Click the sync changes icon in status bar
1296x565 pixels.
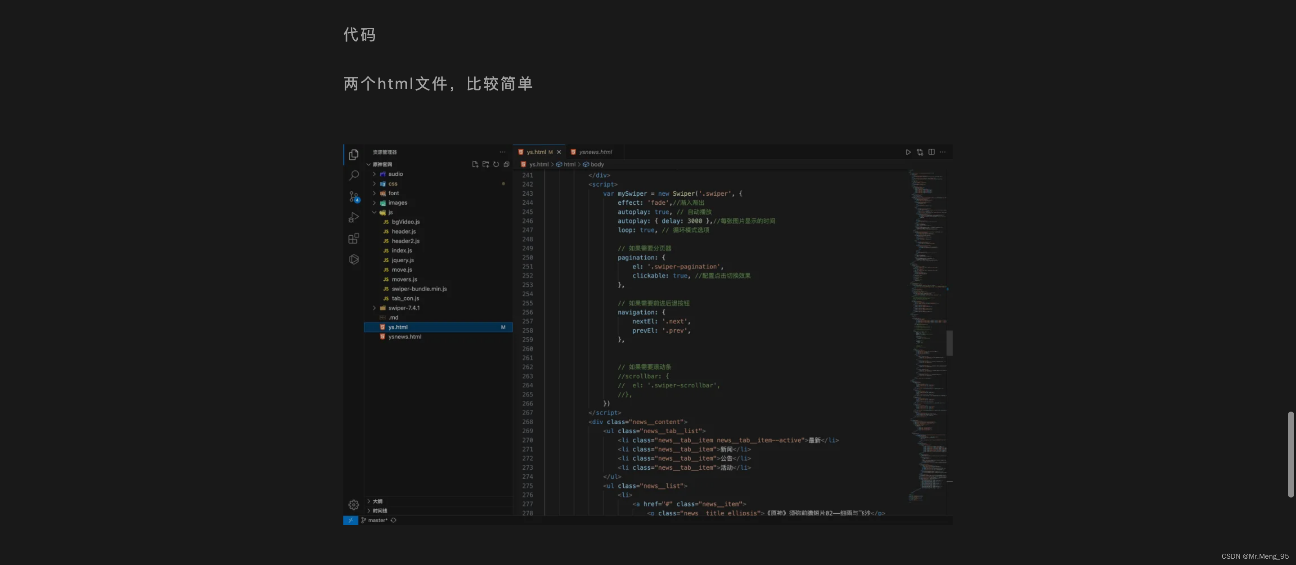click(x=393, y=520)
